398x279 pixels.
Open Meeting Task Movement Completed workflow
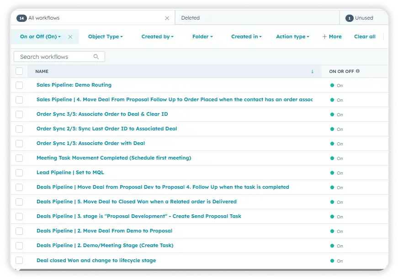click(114, 158)
